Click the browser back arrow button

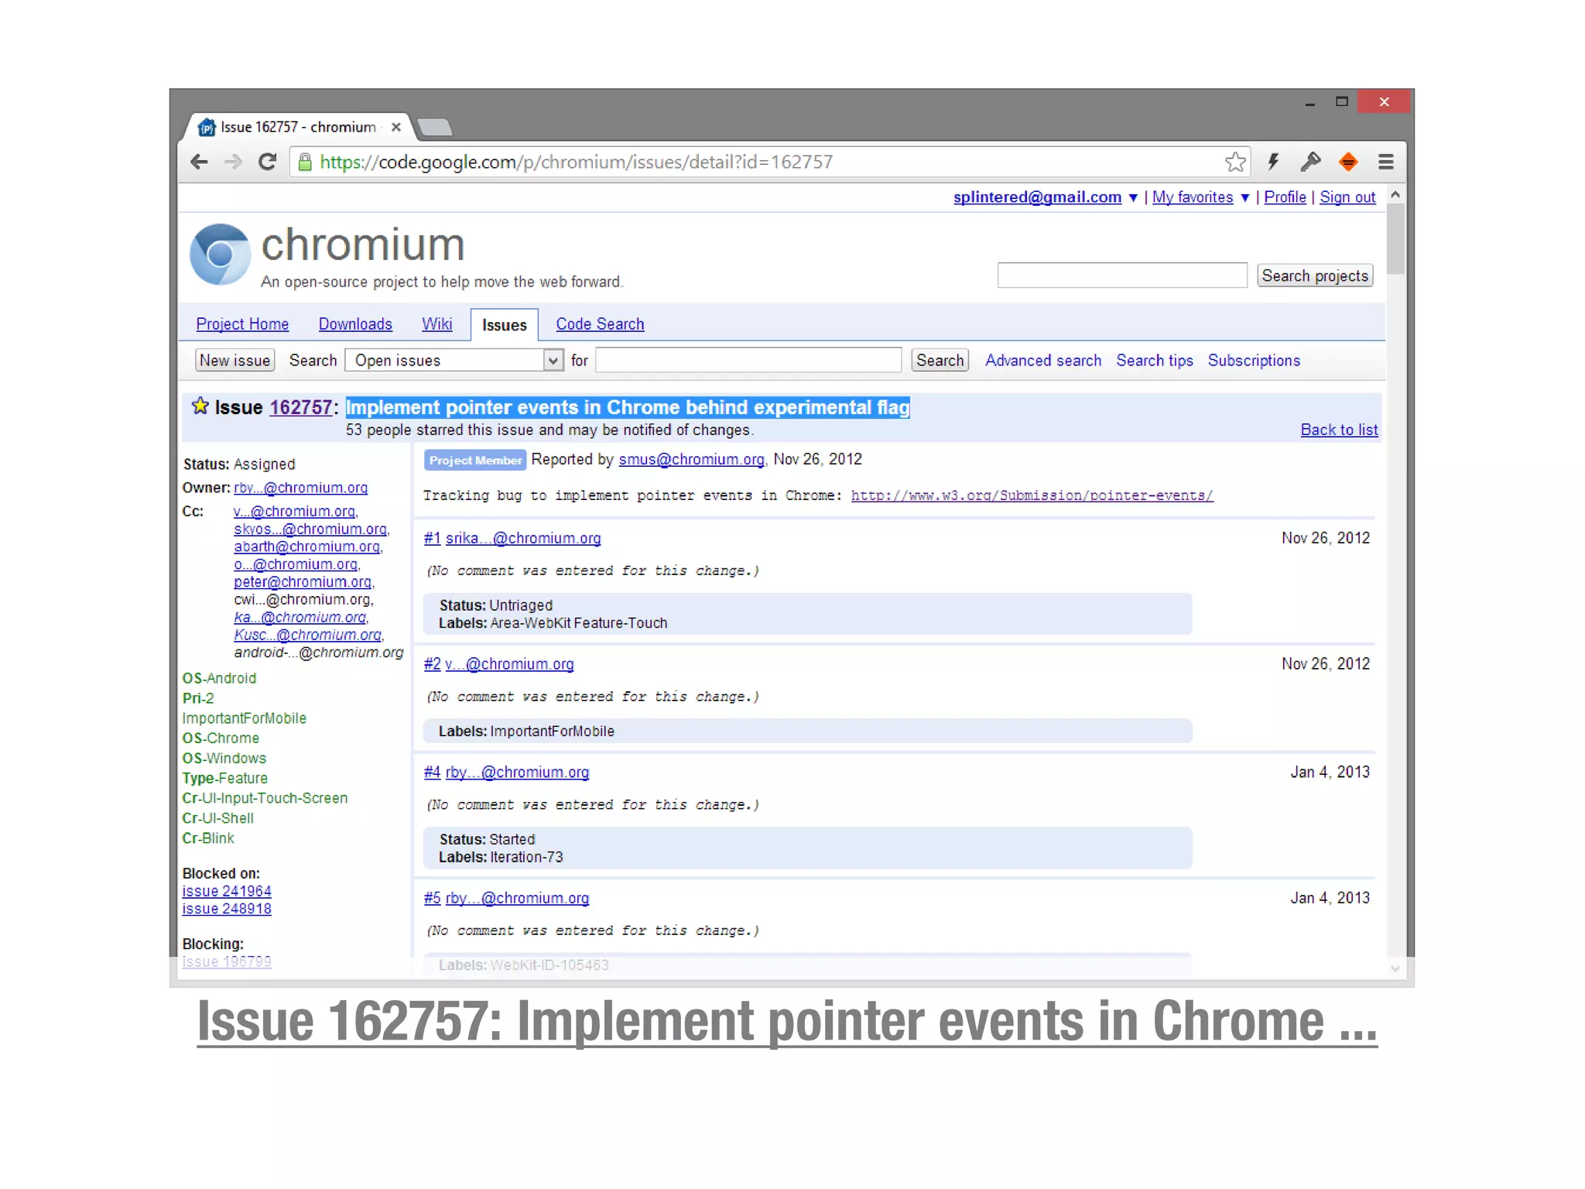pos(199,162)
